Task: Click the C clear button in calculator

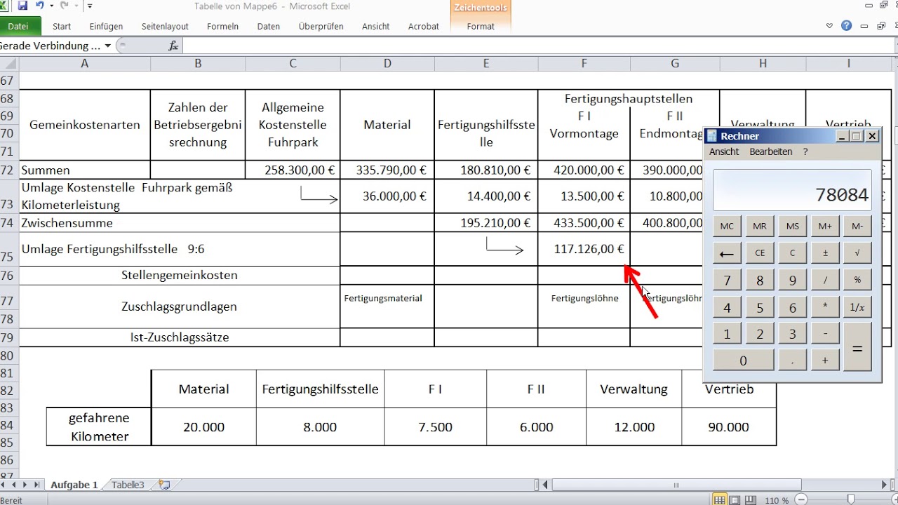Action: coord(792,253)
